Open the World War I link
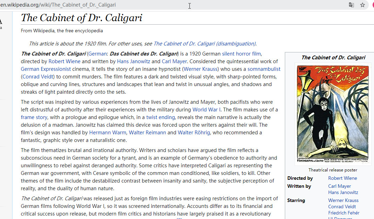The width and height of the screenshot is (374, 219). [x=206, y=110]
